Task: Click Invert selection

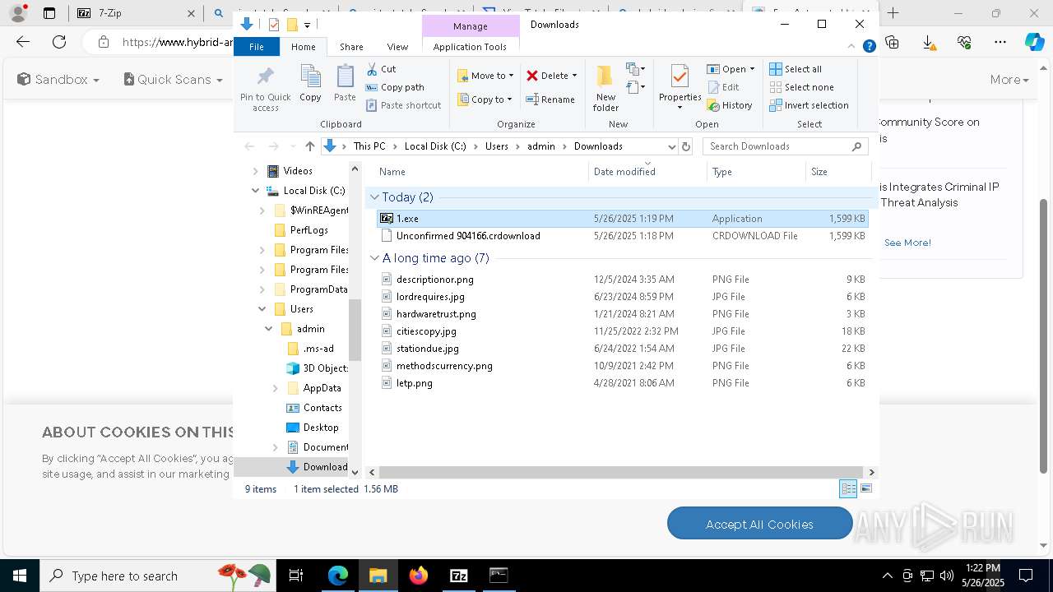Action: tap(809, 105)
